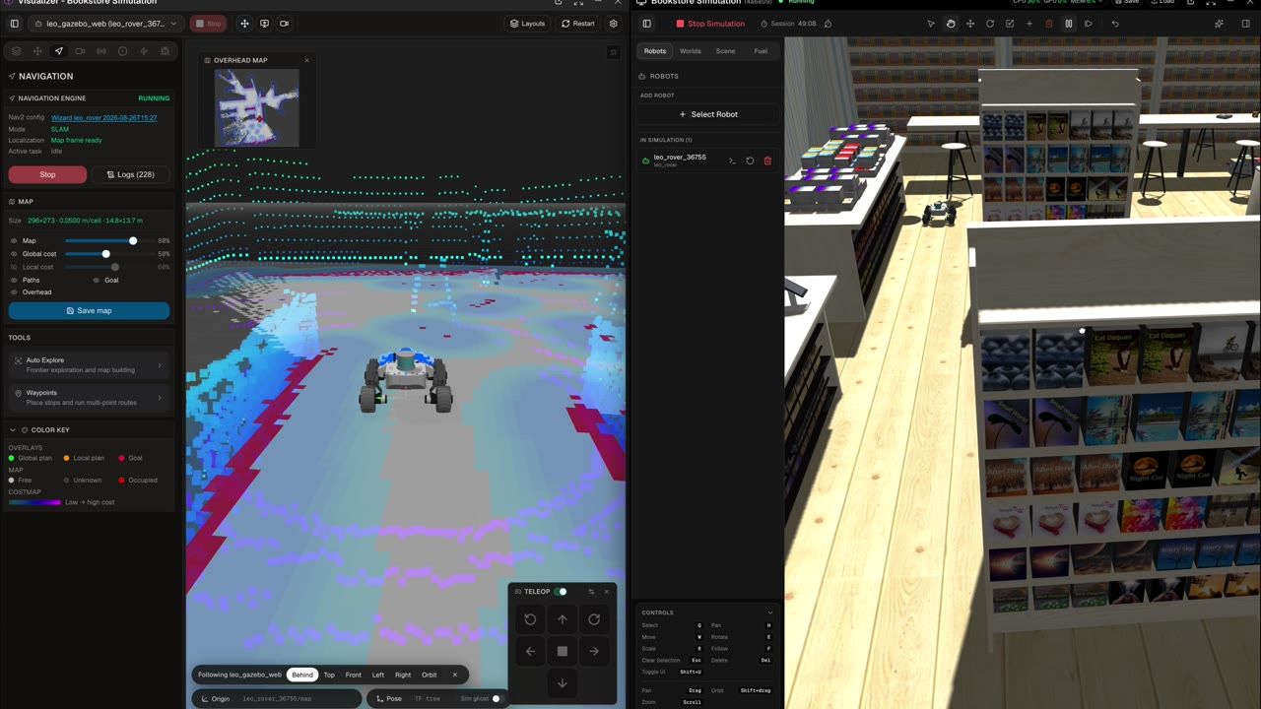Image resolution: width=1261 pixels, height=709 pixels.
Task: Select the pointer tool in simulation toolbar
Action: click(931, 24)
